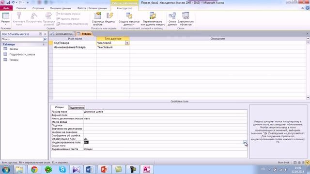This screenshot has height=174, width=310.
Task: Click the НаименованиеТовара field name cell
Action: coord(75,47)
